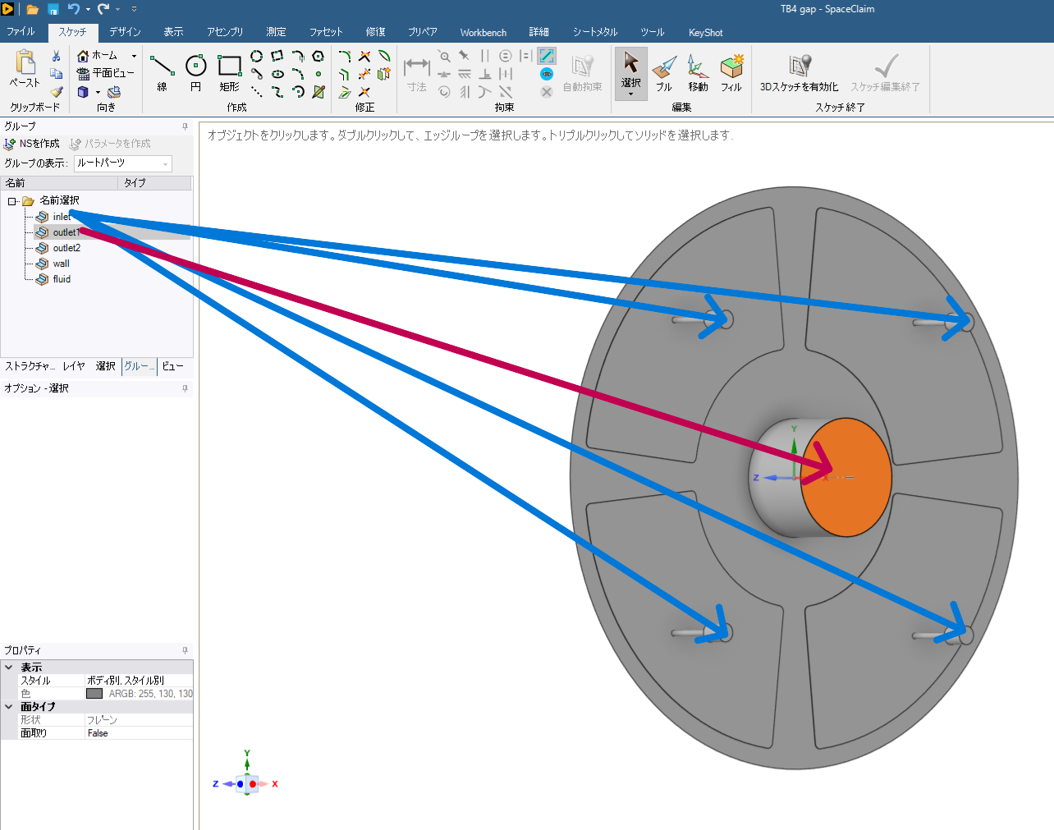Image resolution: width=1054 pixels, height=830 pixels.
Task: Activate the 移動 (Move) tool
Action: (x=698, y=72)
